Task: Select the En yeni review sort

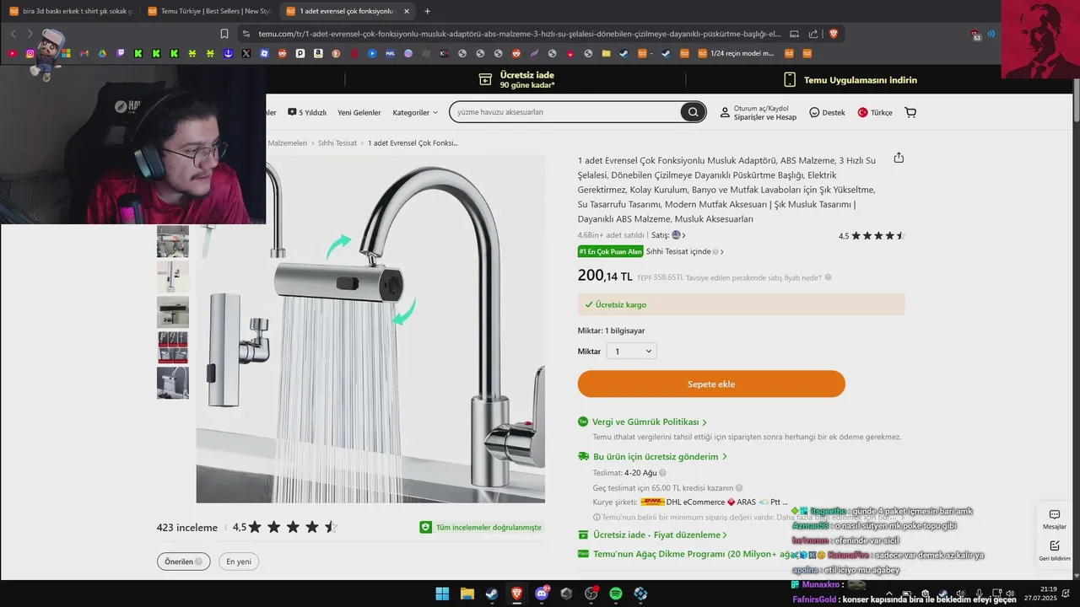Action: coord(239,561)
